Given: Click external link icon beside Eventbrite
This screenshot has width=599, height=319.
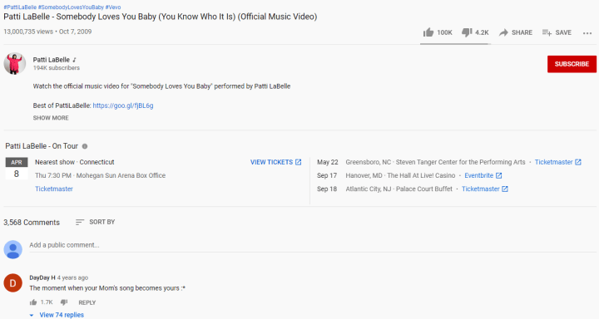Looking at the screenshot, I should coord(498,175).
